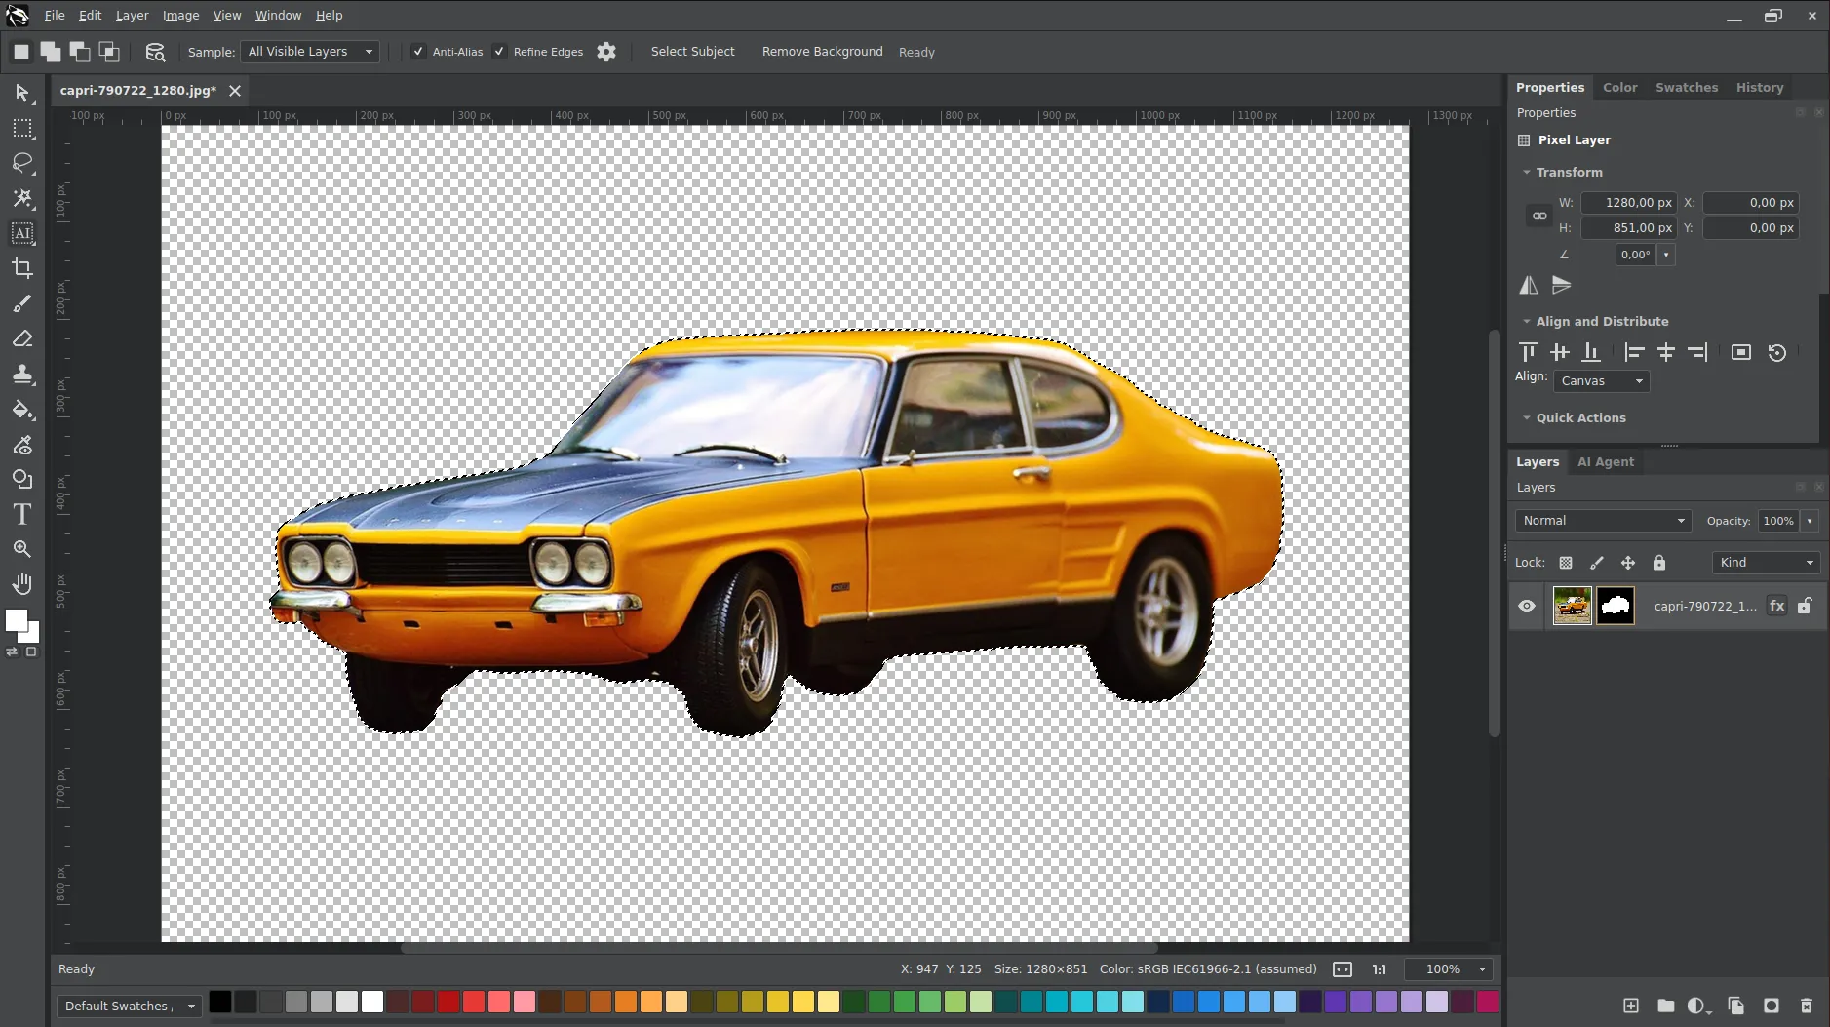The image size is (1830, 1027).
Task: Click the Width input field
Action: pos(1628,203)
